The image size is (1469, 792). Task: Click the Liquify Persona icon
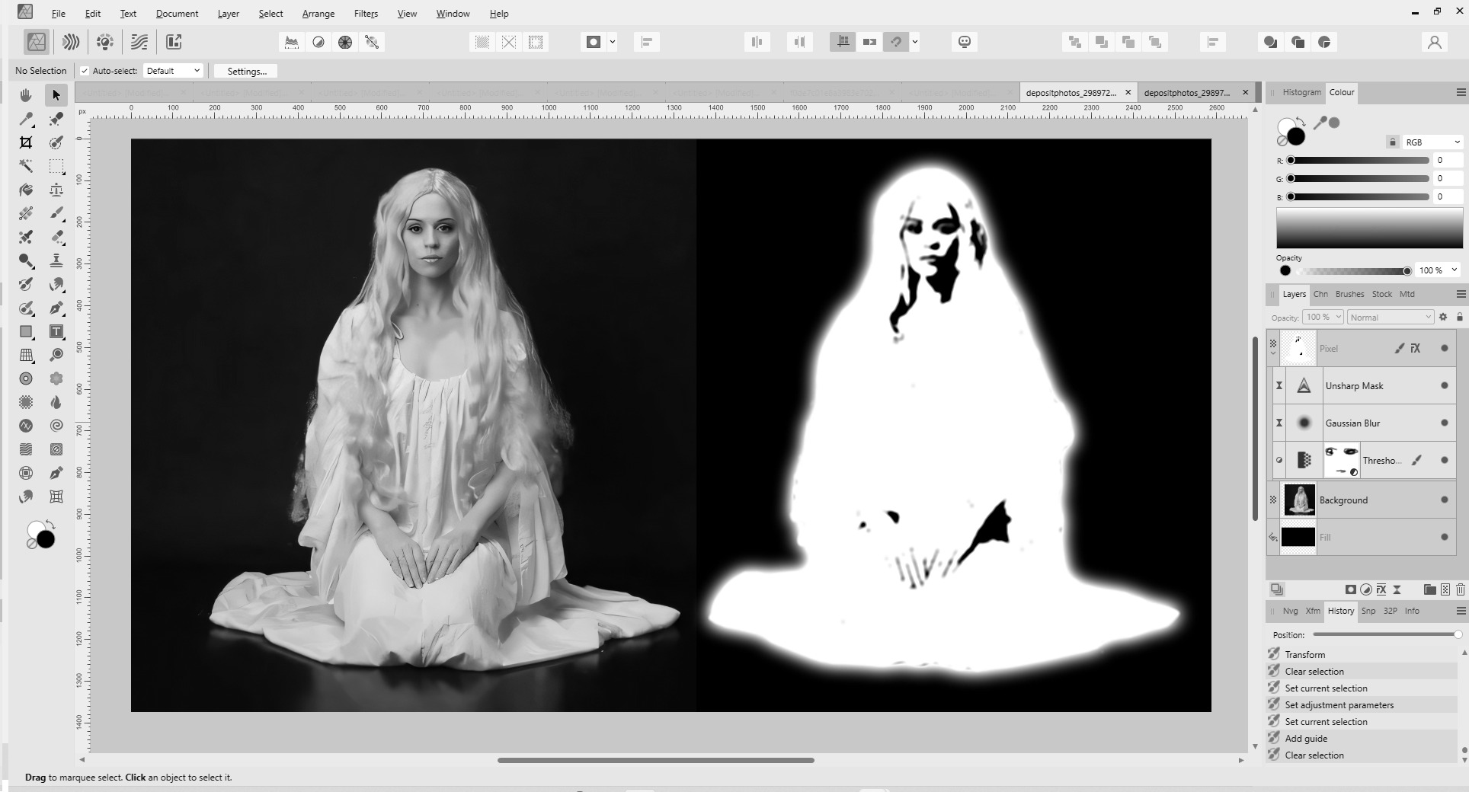[x=71, y=42]
